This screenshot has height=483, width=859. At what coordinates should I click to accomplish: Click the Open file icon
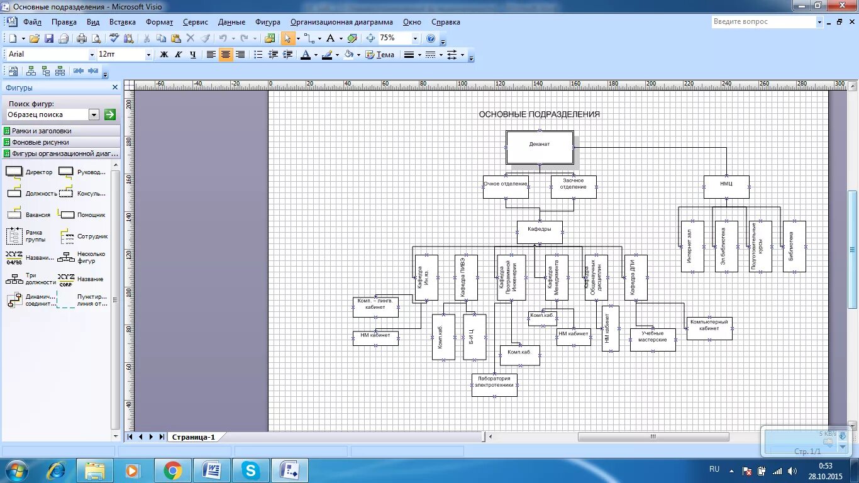(x=35, y=38)
